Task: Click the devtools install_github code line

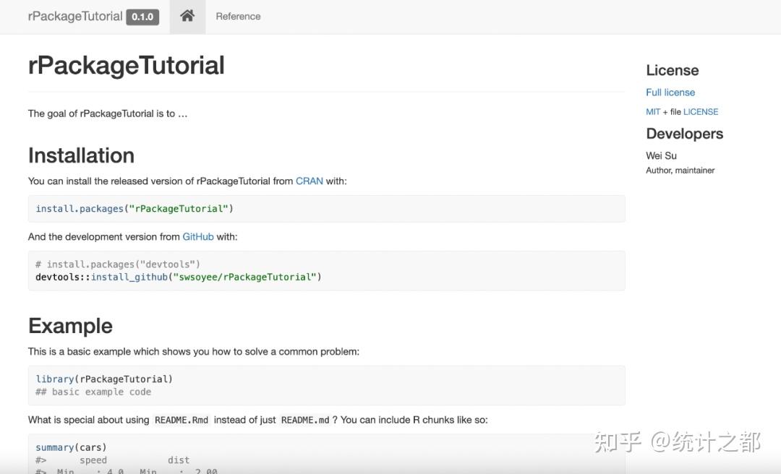Action: pyautogui.click(x=178, y=277)
